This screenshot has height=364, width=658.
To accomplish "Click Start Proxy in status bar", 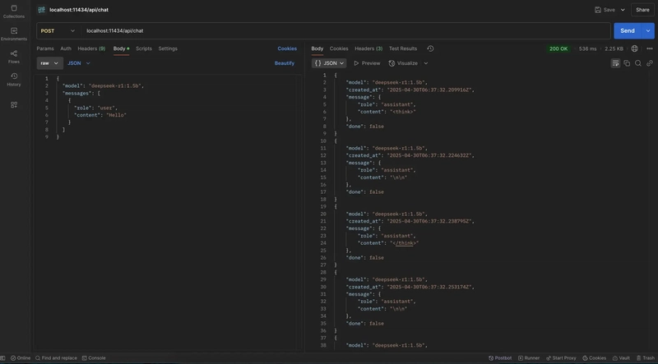I will 561,358.
